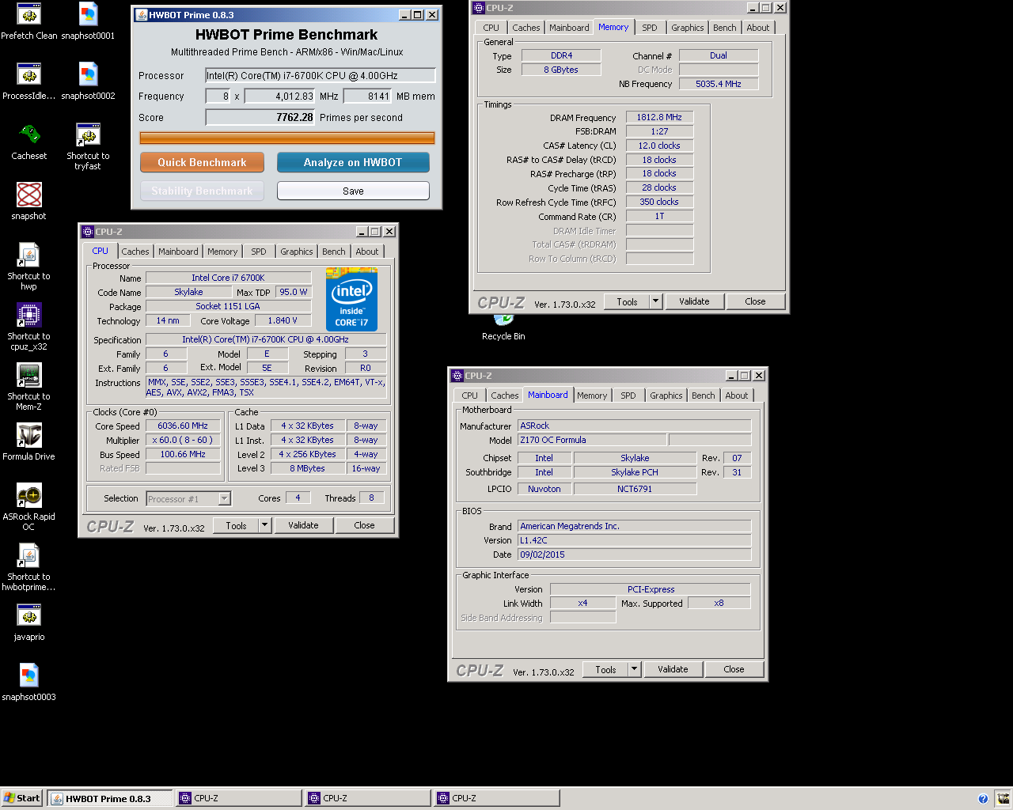
Task: Open Graphics tab in CPU window
Action: pyautogui.click(x=297, y=252)
